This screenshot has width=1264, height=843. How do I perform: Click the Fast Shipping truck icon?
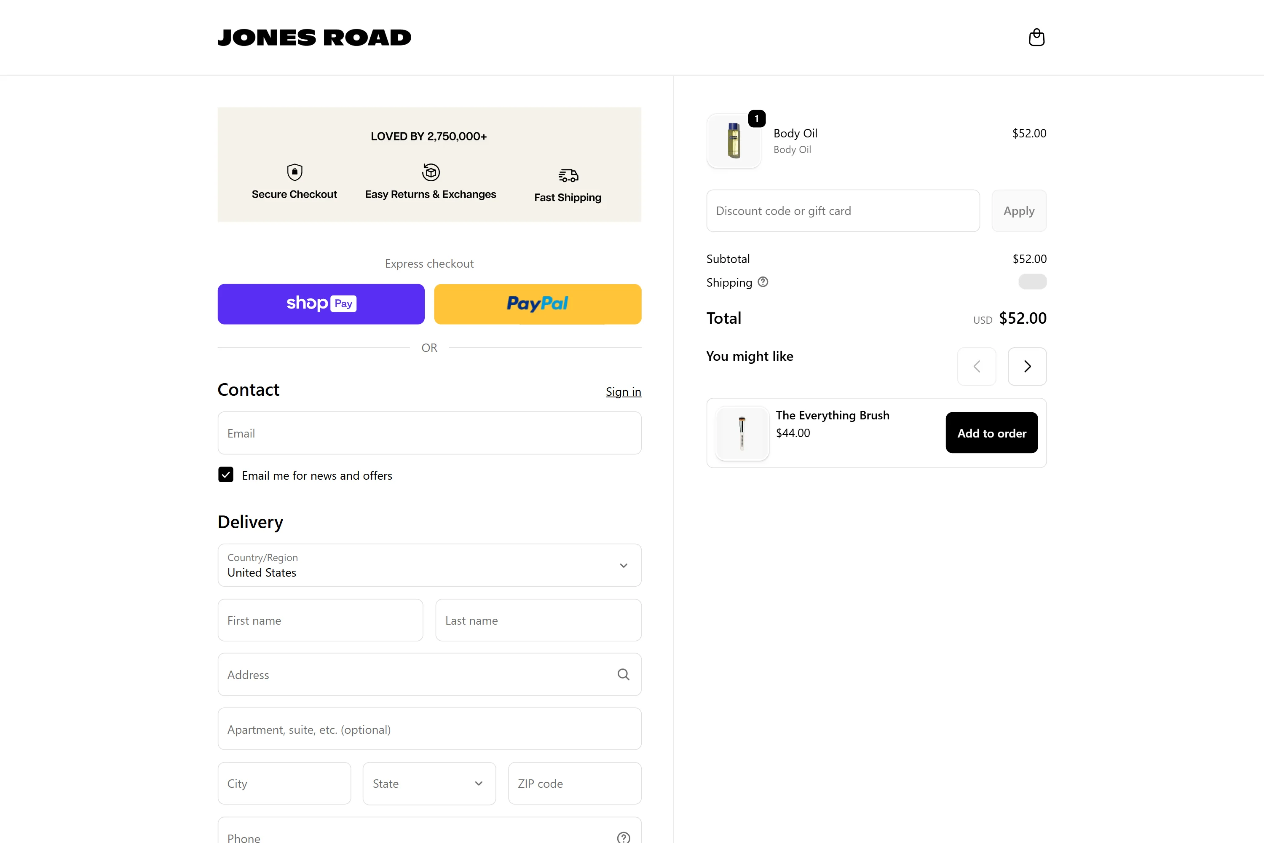click(x=568, y=175)
